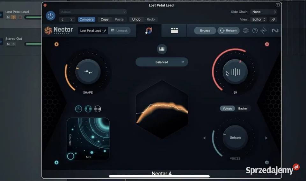Select the Backer tab

pyautogui.click(x=243, y=109)
